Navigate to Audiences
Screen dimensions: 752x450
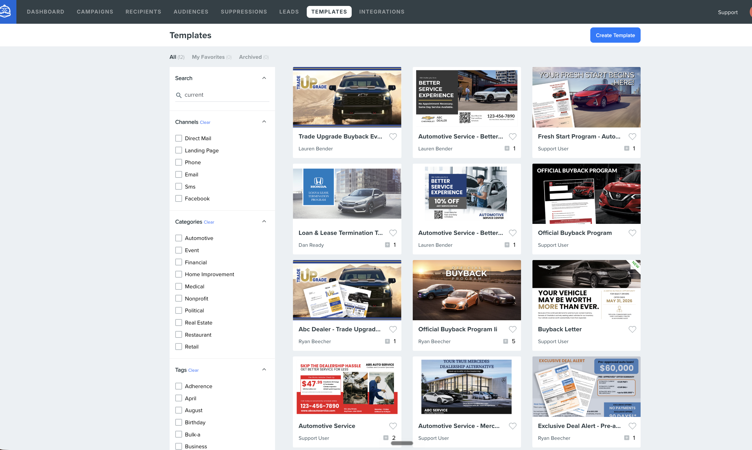[x=191, y=12]
